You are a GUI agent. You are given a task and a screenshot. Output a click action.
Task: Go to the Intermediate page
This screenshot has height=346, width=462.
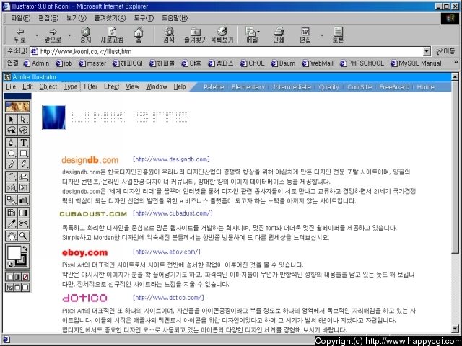click(x=292, y=87)
